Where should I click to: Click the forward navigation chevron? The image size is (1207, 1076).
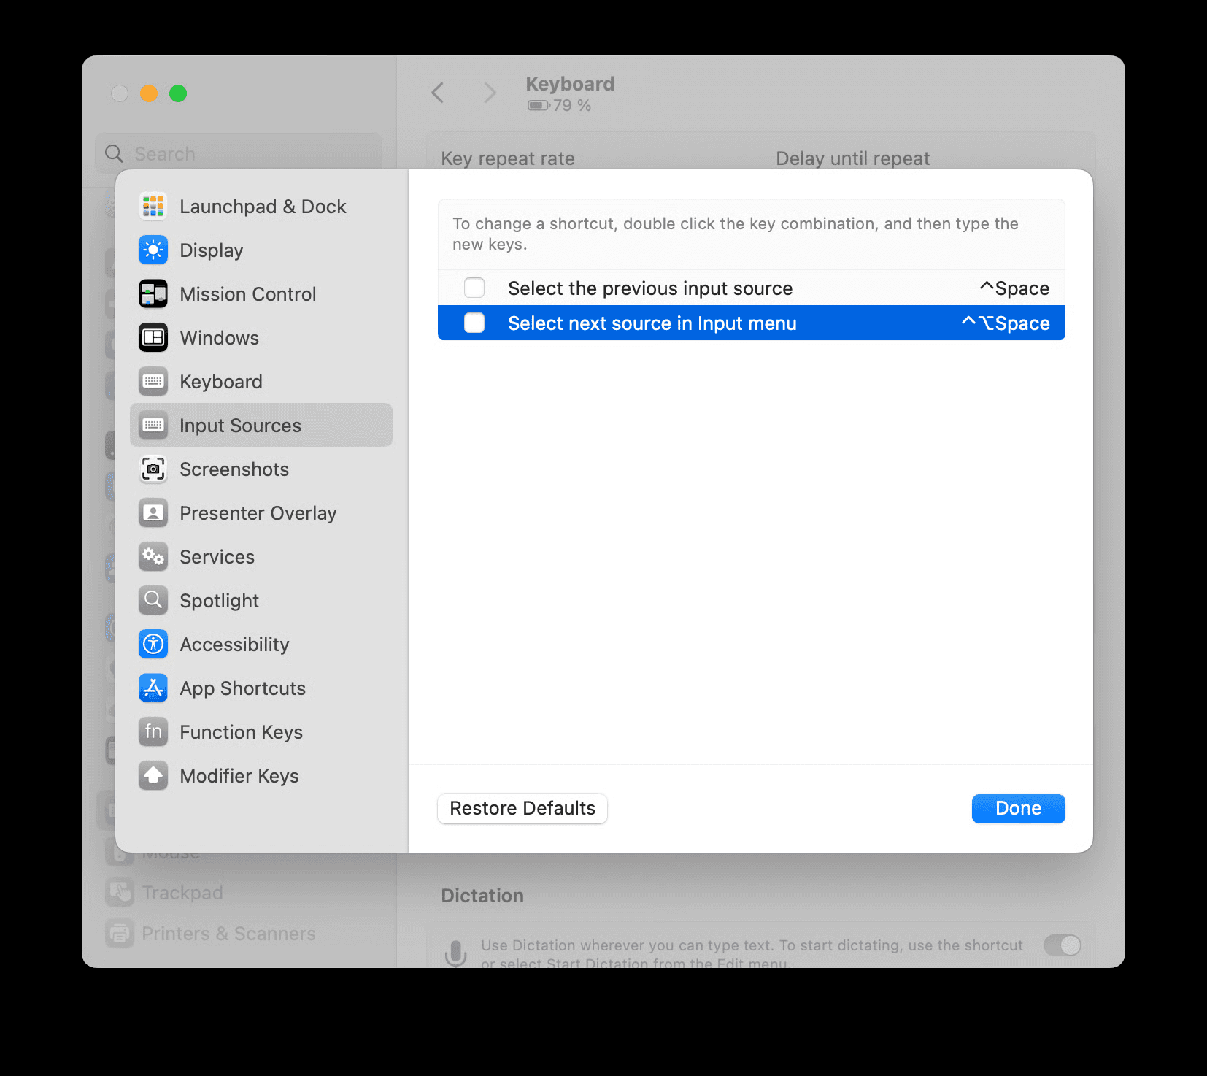(489, 93)
